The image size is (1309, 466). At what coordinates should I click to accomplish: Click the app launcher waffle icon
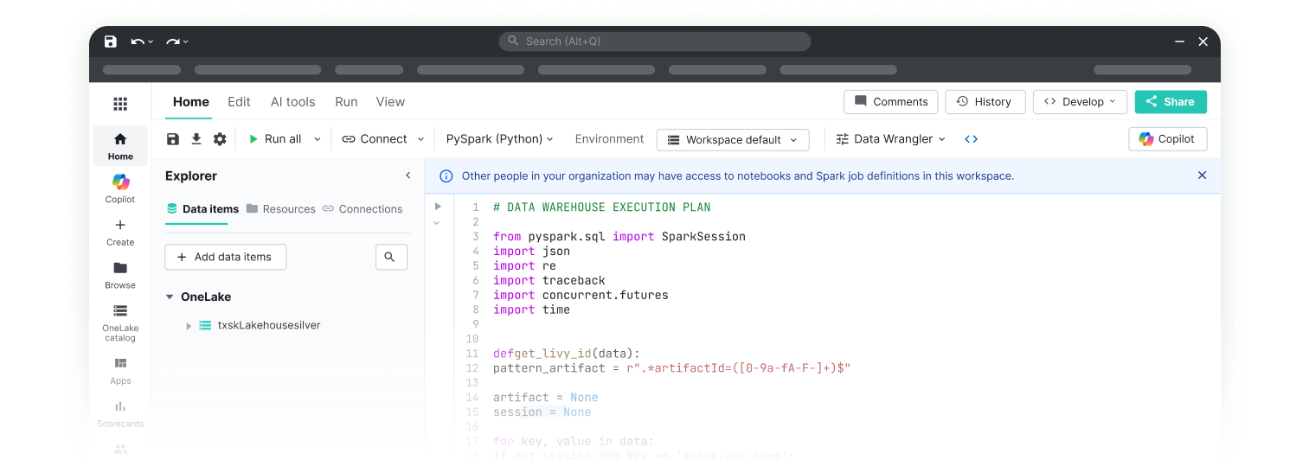click(120, 104)
